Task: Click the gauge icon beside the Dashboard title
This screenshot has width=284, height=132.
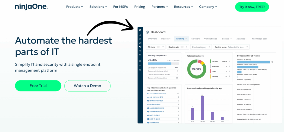Action: pos(147,32)
